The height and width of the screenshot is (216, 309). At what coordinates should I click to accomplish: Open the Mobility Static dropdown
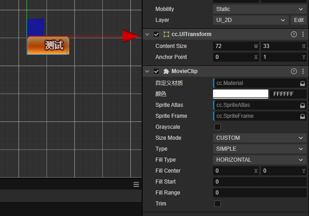260,9
